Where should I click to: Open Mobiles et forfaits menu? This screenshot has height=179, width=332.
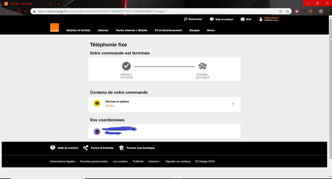tap(78, 30)
